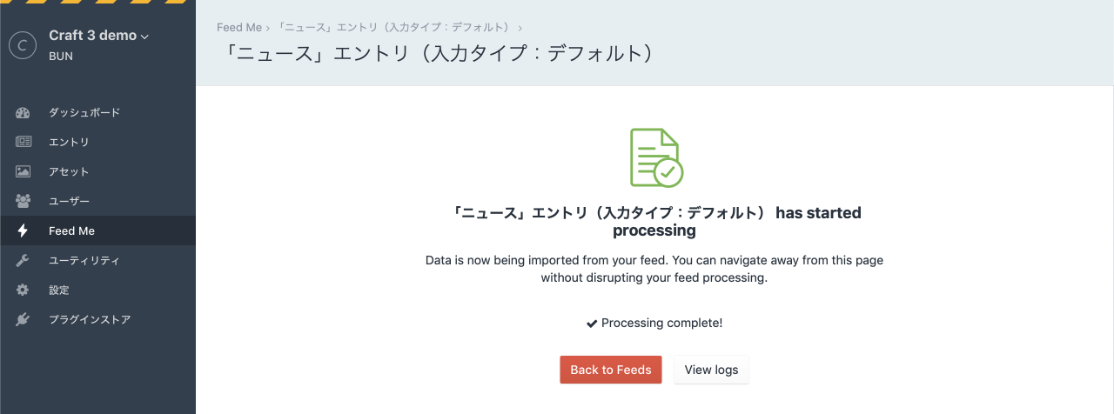
Task: Click the dashboard gauge icon
Action: [x=23, y=113]
